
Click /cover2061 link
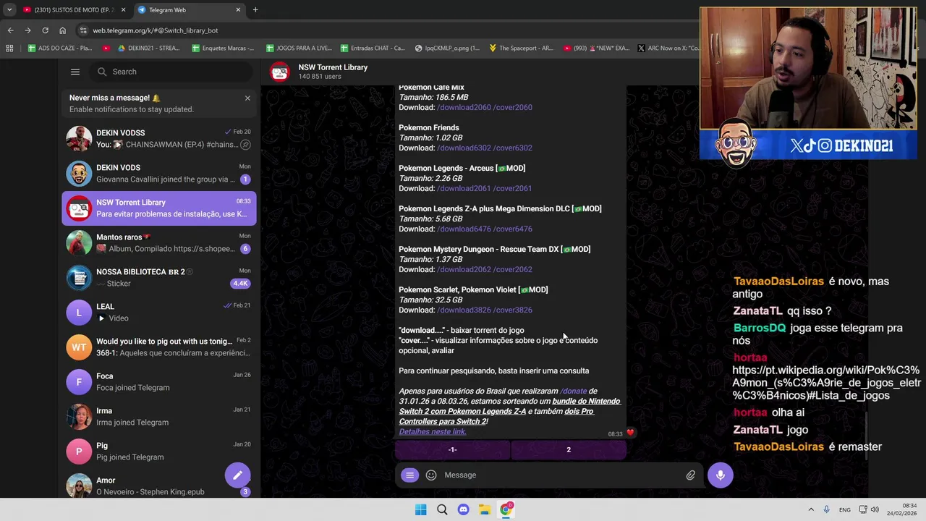[x=513, y=188]
